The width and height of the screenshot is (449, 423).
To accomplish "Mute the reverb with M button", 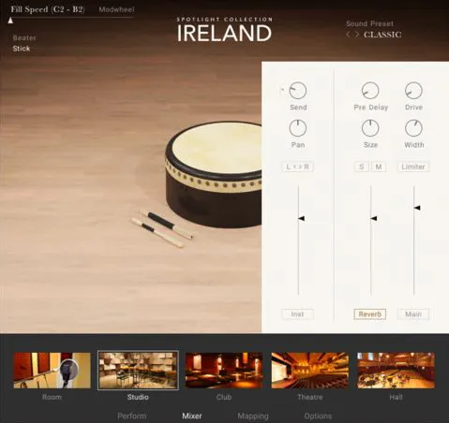I will pos(379,167).
